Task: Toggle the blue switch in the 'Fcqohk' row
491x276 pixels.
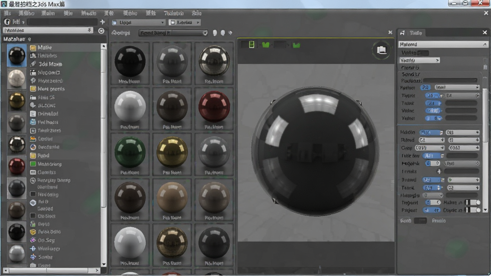Action: click(x=433, y=163)
